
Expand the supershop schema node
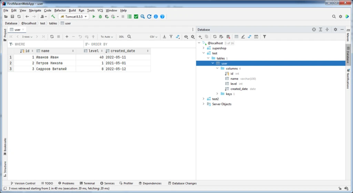coord(204,48)
